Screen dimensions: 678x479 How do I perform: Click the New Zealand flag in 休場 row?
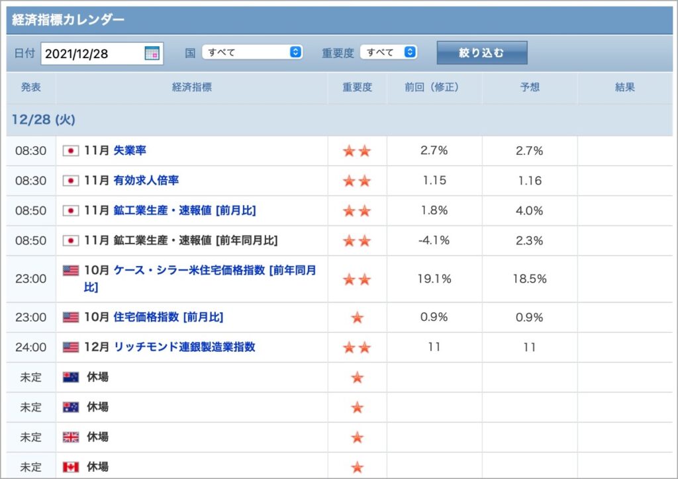70,377
